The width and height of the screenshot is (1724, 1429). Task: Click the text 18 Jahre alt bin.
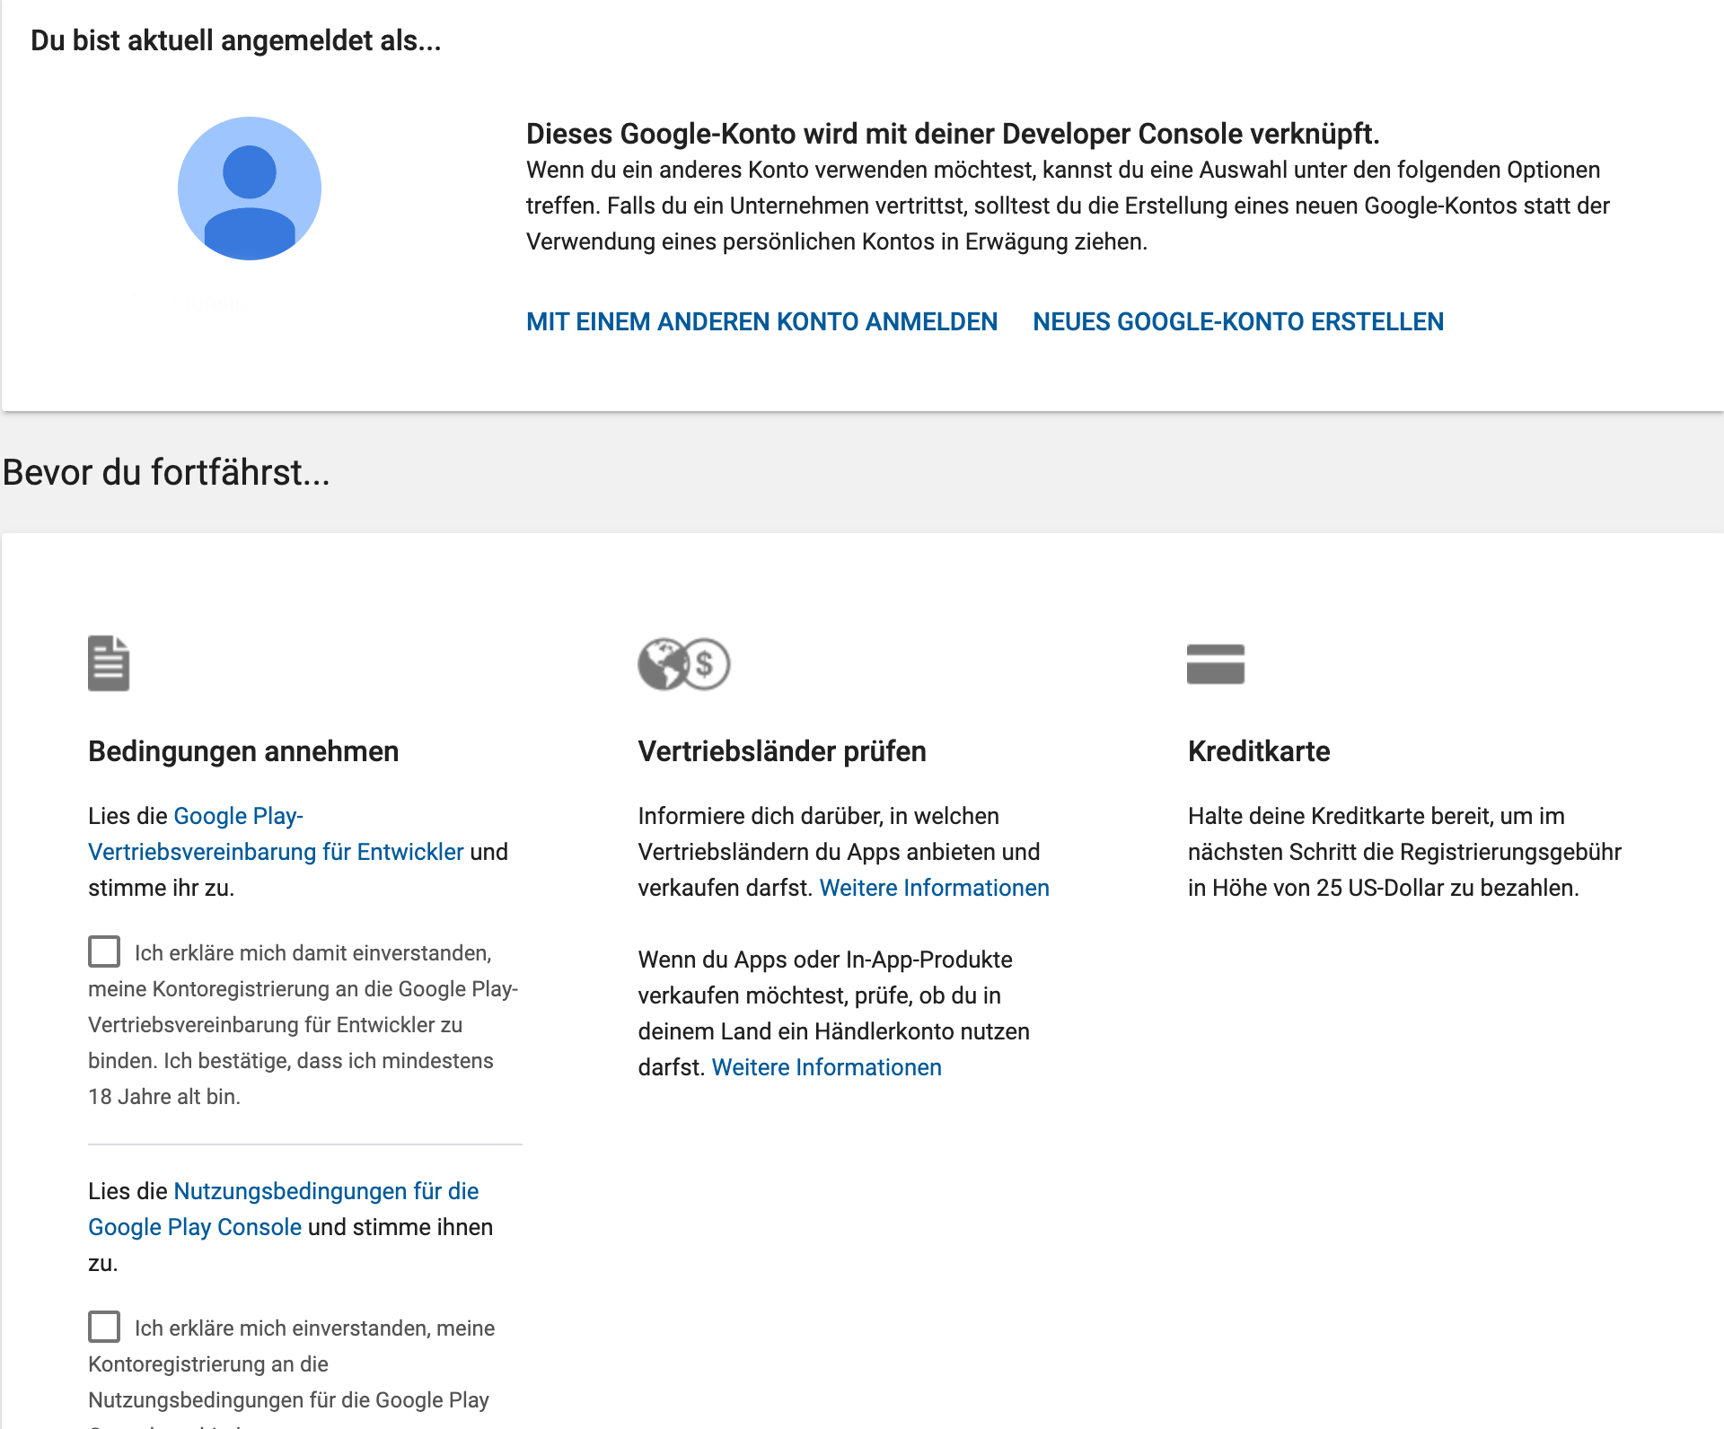(164, 1097)
